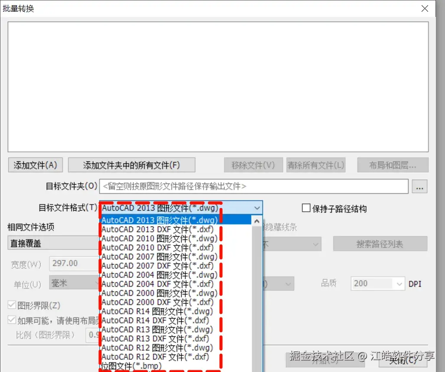Screen dimensions: 445x372
Task: Open the 毫米 unit dropdown
Action: [x=75, y=283]
